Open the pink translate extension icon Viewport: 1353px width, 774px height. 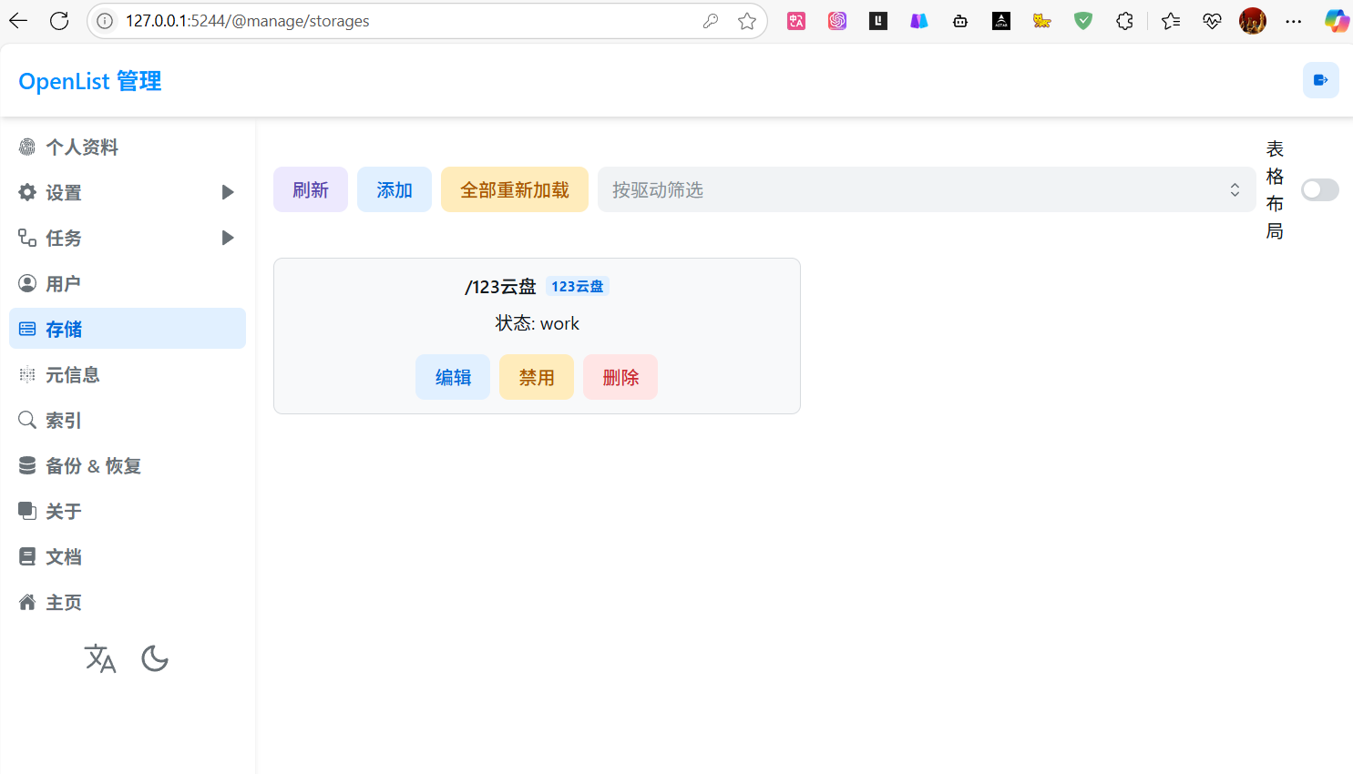point(796,21)
